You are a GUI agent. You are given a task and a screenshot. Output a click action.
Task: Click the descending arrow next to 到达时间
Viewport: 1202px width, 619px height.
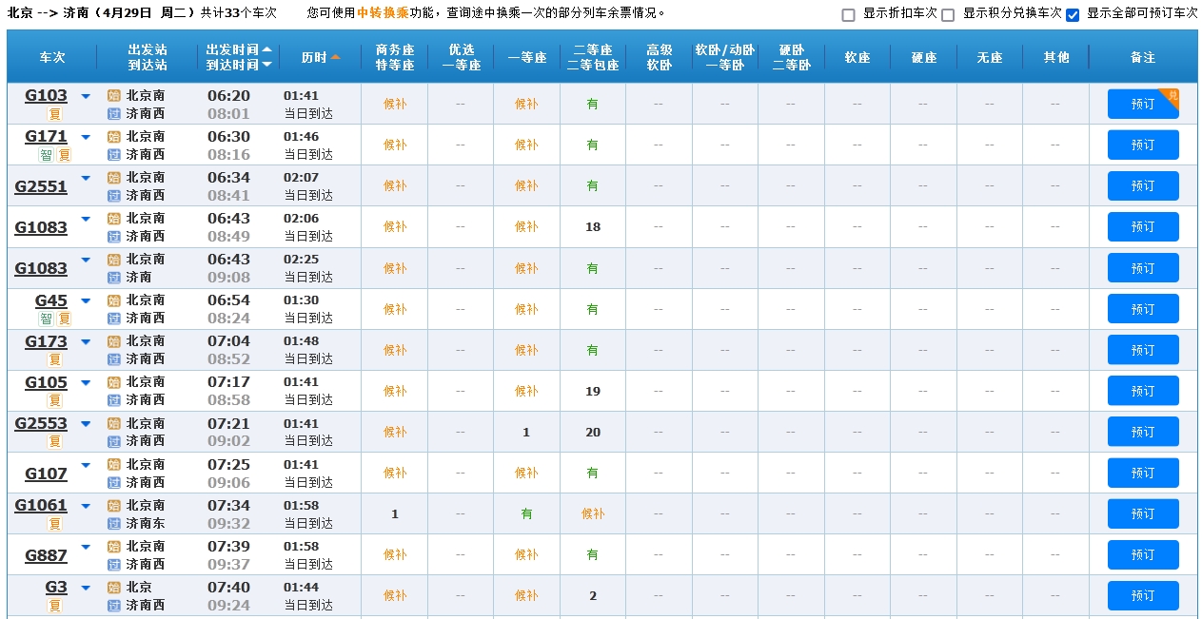pyautogui.click(x=266, y=65)
